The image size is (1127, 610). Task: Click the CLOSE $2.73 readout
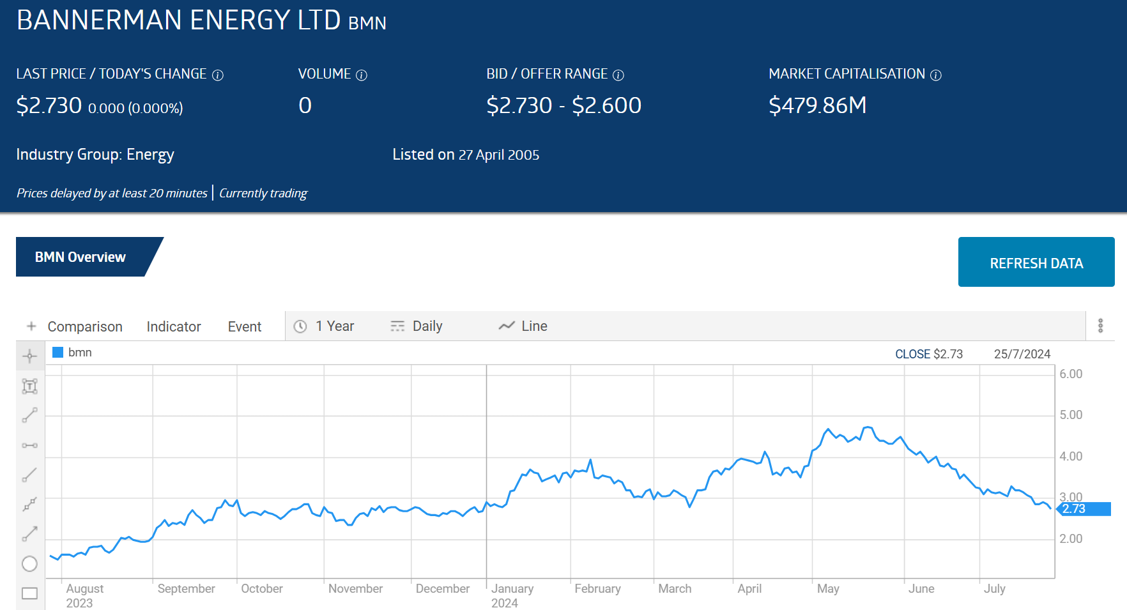click(929, 354)
